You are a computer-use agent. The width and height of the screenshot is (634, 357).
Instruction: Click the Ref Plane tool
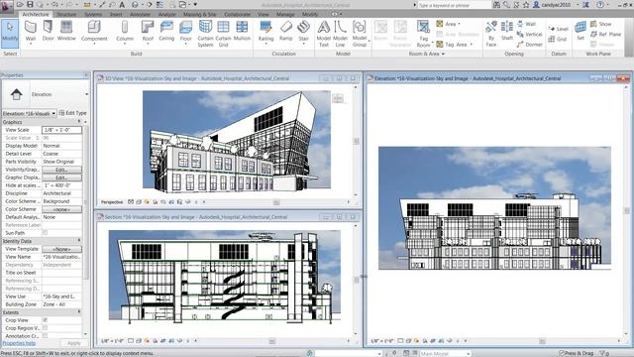coord(605,34)
